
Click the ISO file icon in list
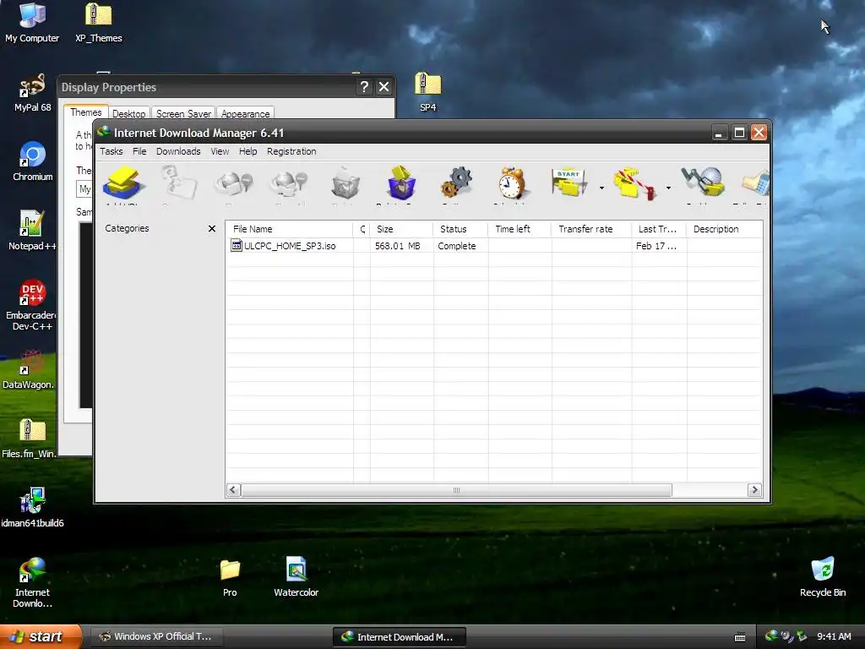point(237,246)
